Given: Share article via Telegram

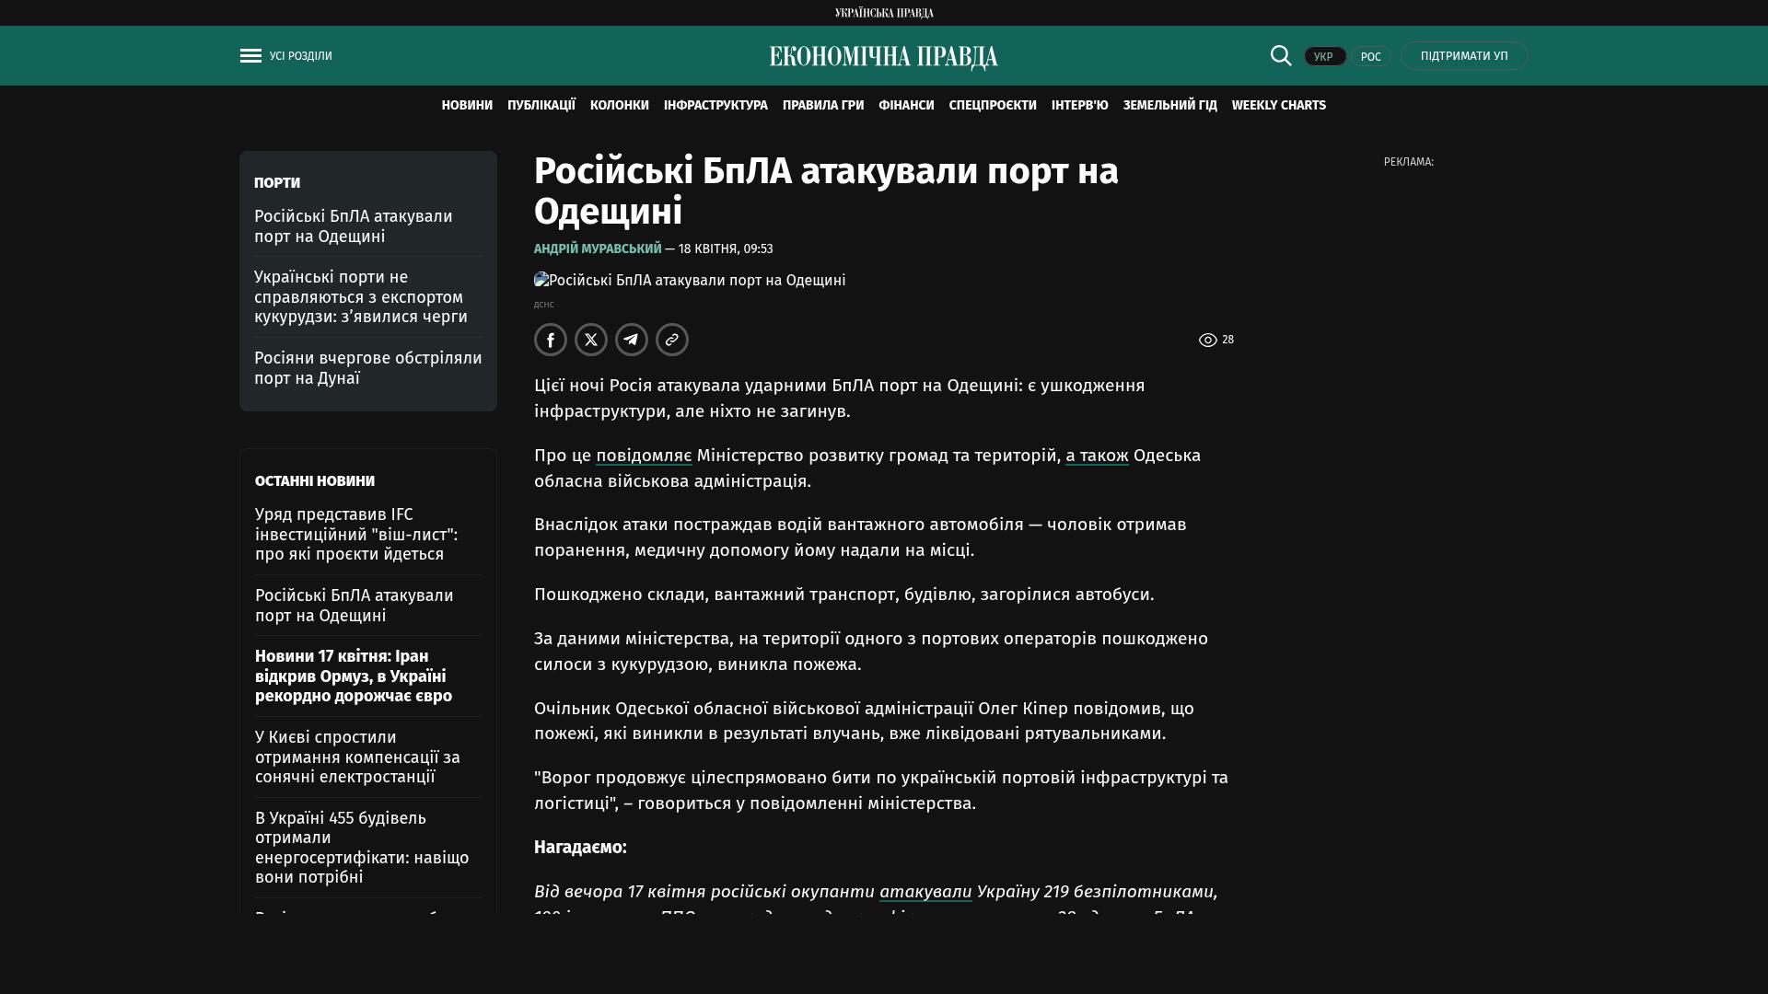Looking at the screenshot, I should (632, 340).
